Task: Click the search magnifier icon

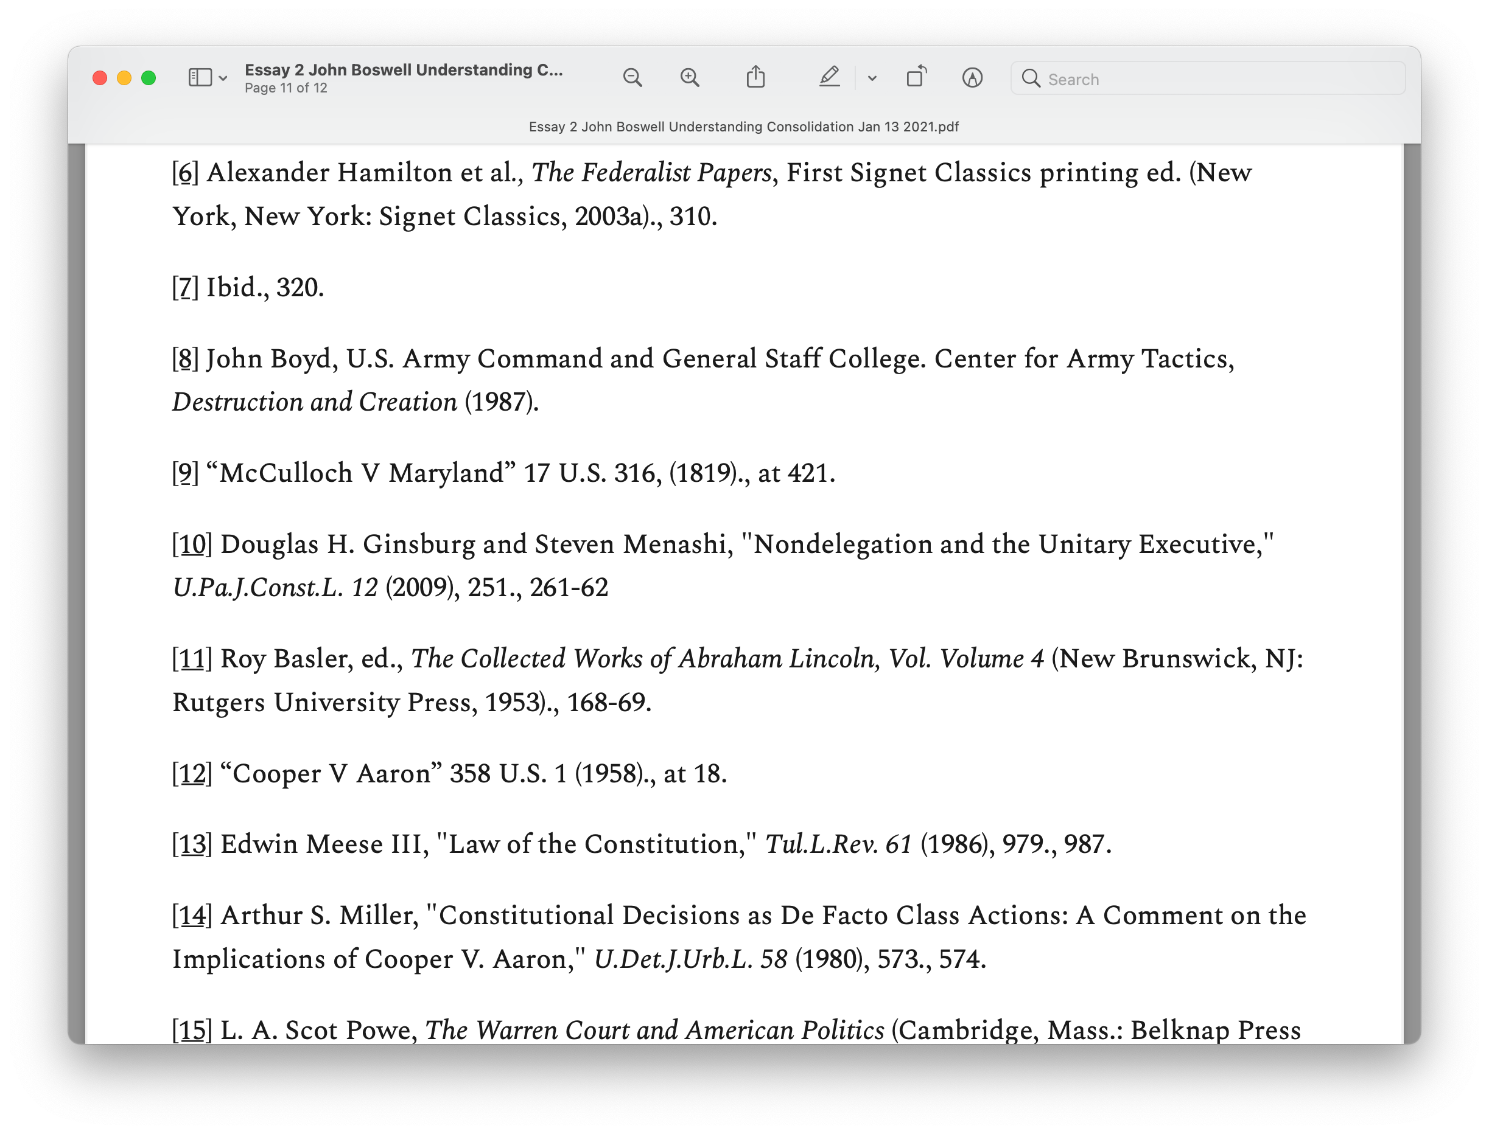Action: 1031,78
